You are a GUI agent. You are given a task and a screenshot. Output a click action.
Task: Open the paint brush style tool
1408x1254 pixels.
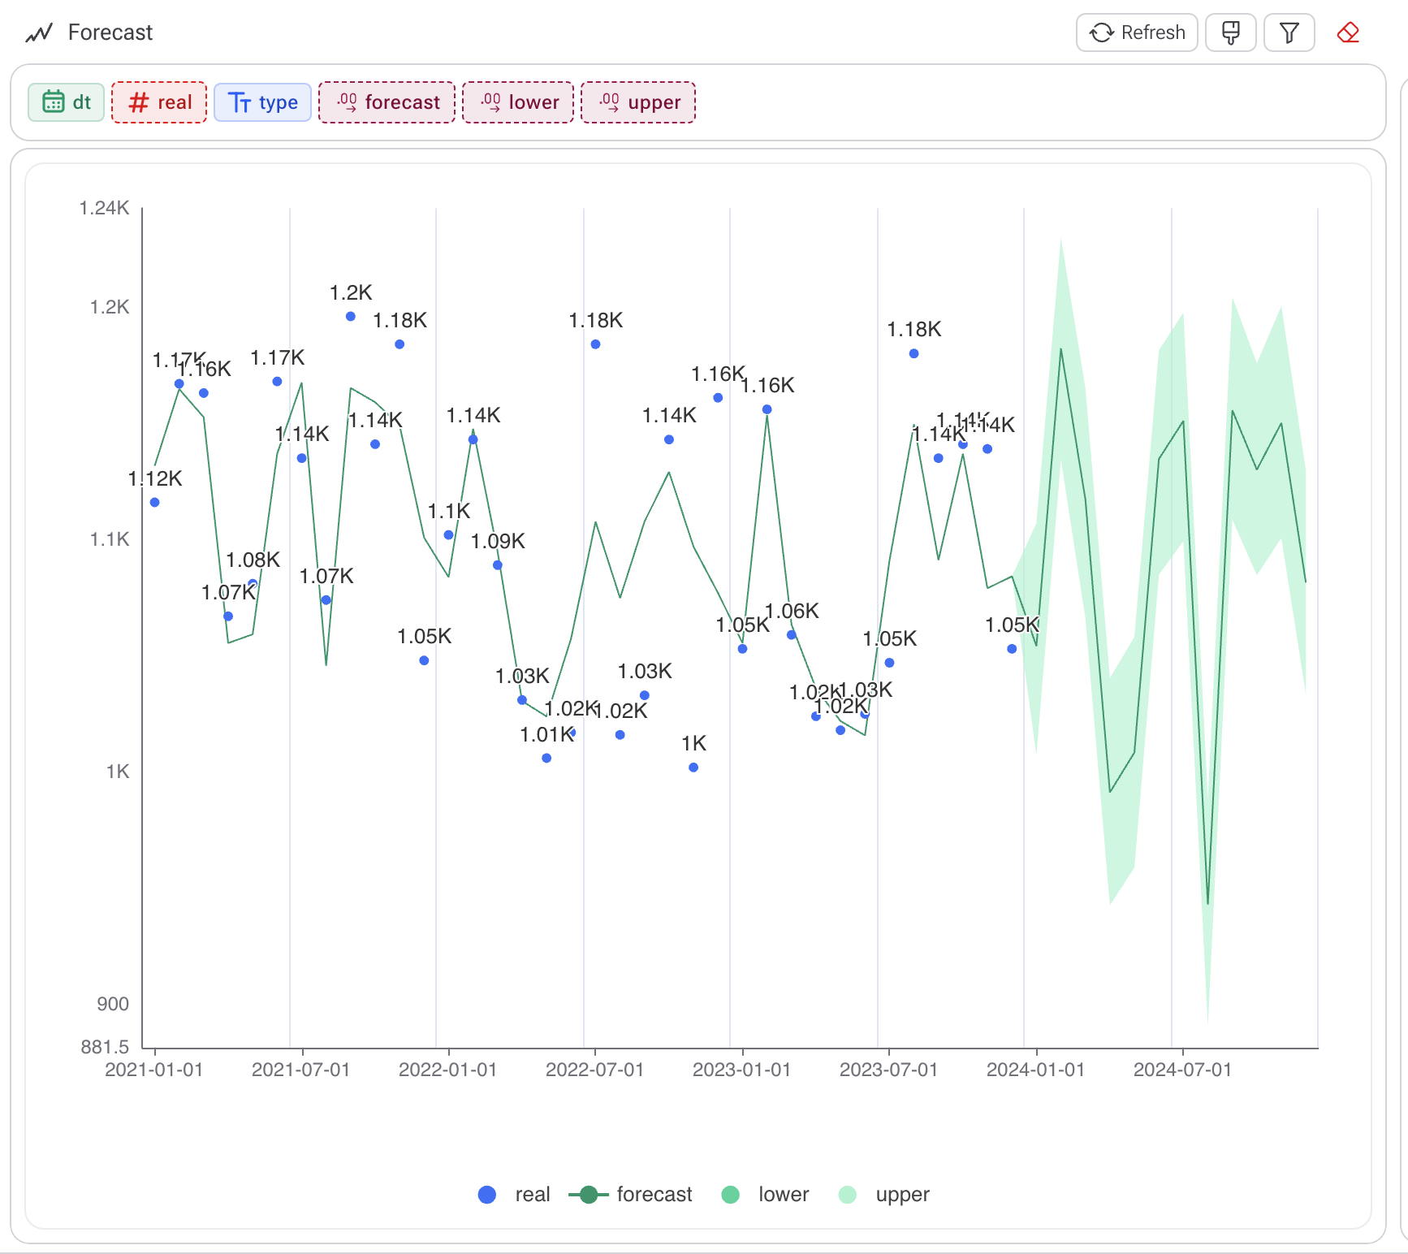[x=1230, y=32]
